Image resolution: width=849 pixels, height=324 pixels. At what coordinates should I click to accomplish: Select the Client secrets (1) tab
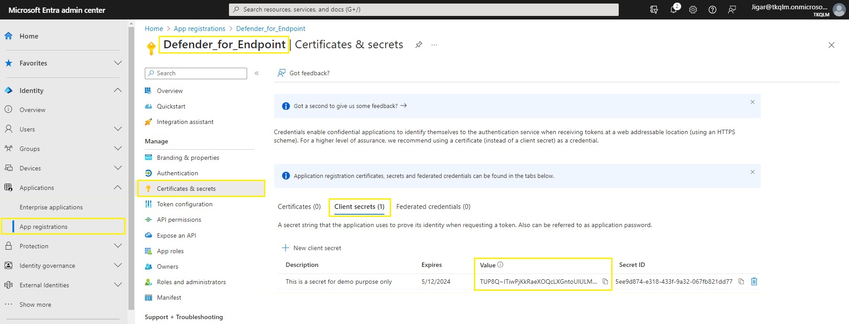pyautogui.click(x=359, y=207)
